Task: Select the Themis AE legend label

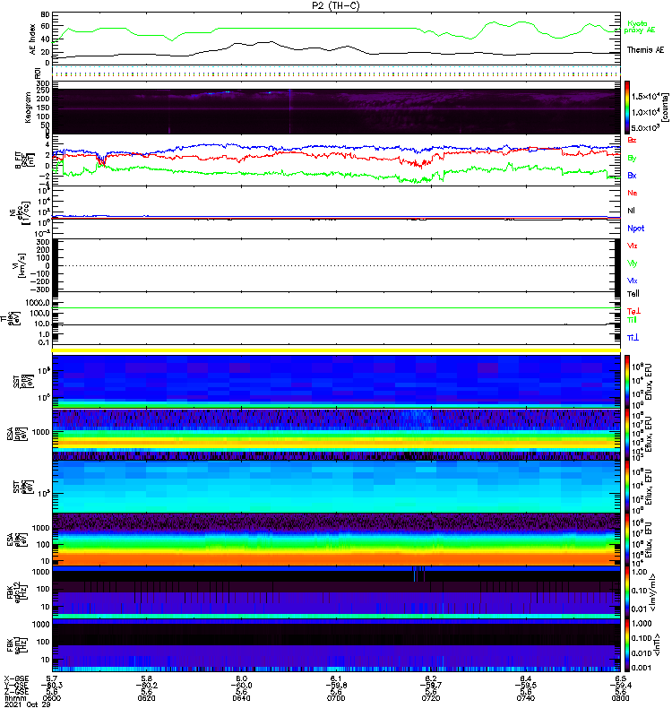Action: pyautogui.click(x=645, y=50)
